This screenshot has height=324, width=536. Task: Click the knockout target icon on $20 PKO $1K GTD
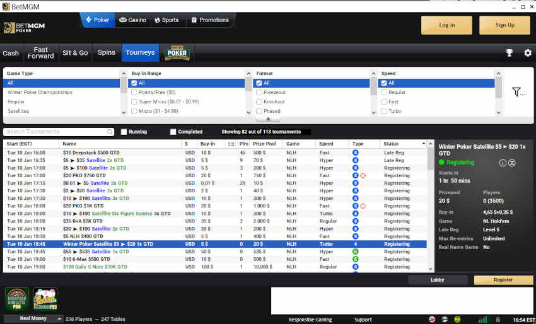point(363,206)
